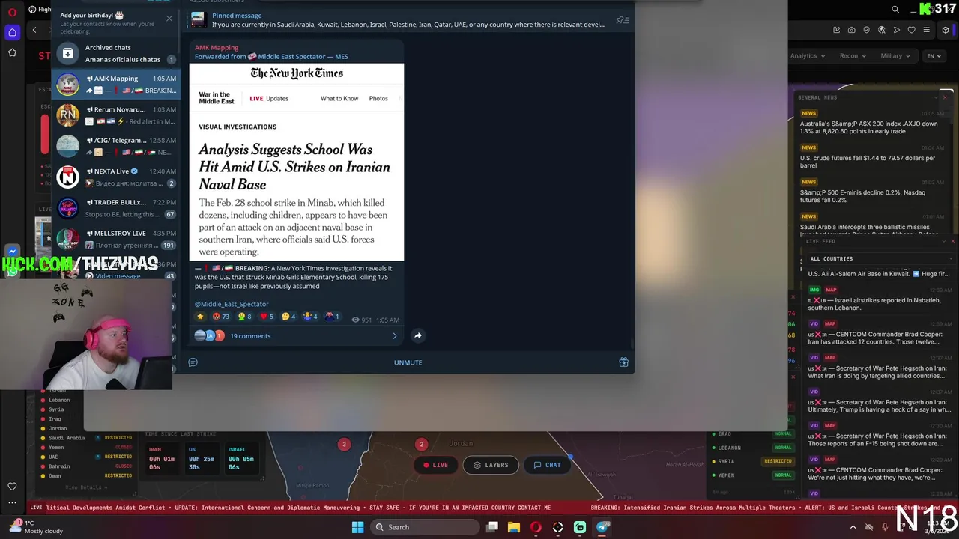Toggle the LIVE map button
Viewport: 959px width, 539px height.
point(435,465)
